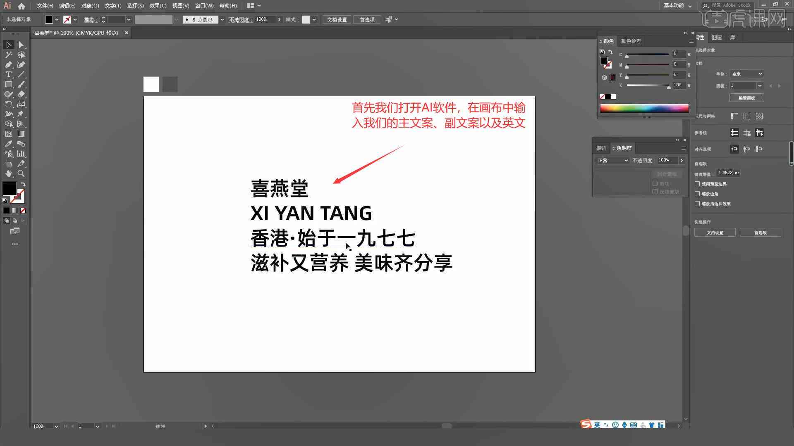The image size is (794, 446).
Task: Open 不透明度 blend mode dropdown
Action: (x=611, y=159)
